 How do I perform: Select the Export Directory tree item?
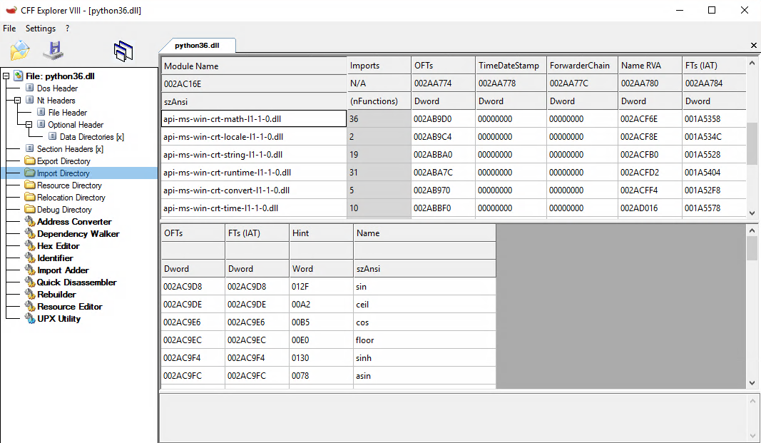[63, 161]
